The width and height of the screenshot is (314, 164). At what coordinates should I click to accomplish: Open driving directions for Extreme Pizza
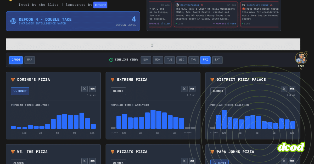[x=192, y=89]
